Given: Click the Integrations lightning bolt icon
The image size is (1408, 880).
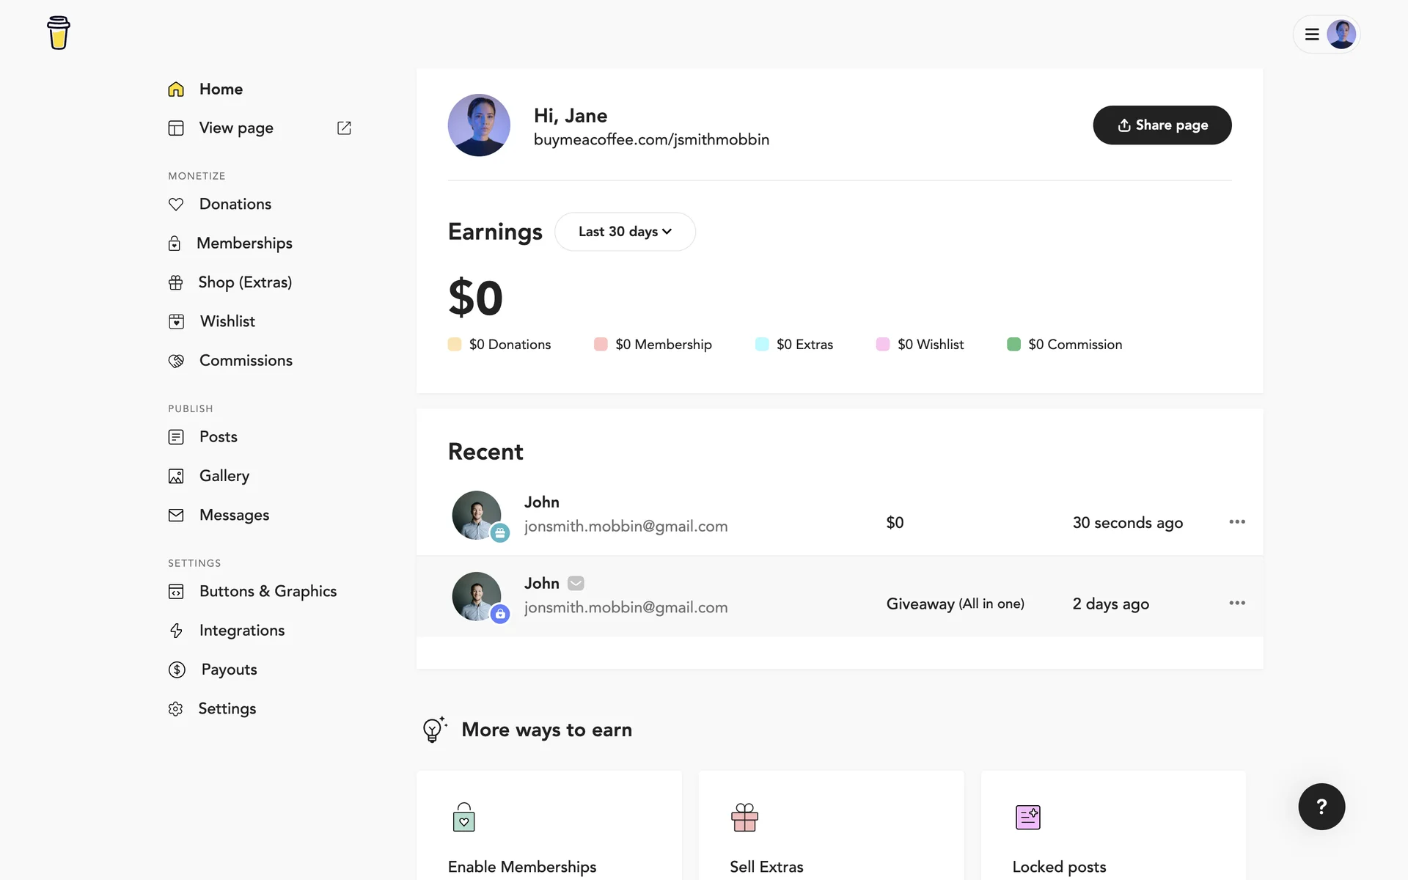Looking at the screenshot, I should tap(176, 631).
